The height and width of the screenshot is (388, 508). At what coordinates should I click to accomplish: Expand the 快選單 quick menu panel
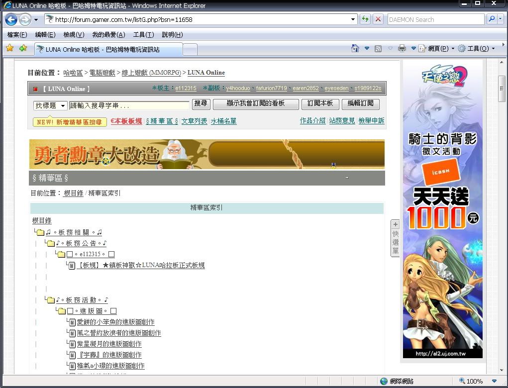(396, 238)
